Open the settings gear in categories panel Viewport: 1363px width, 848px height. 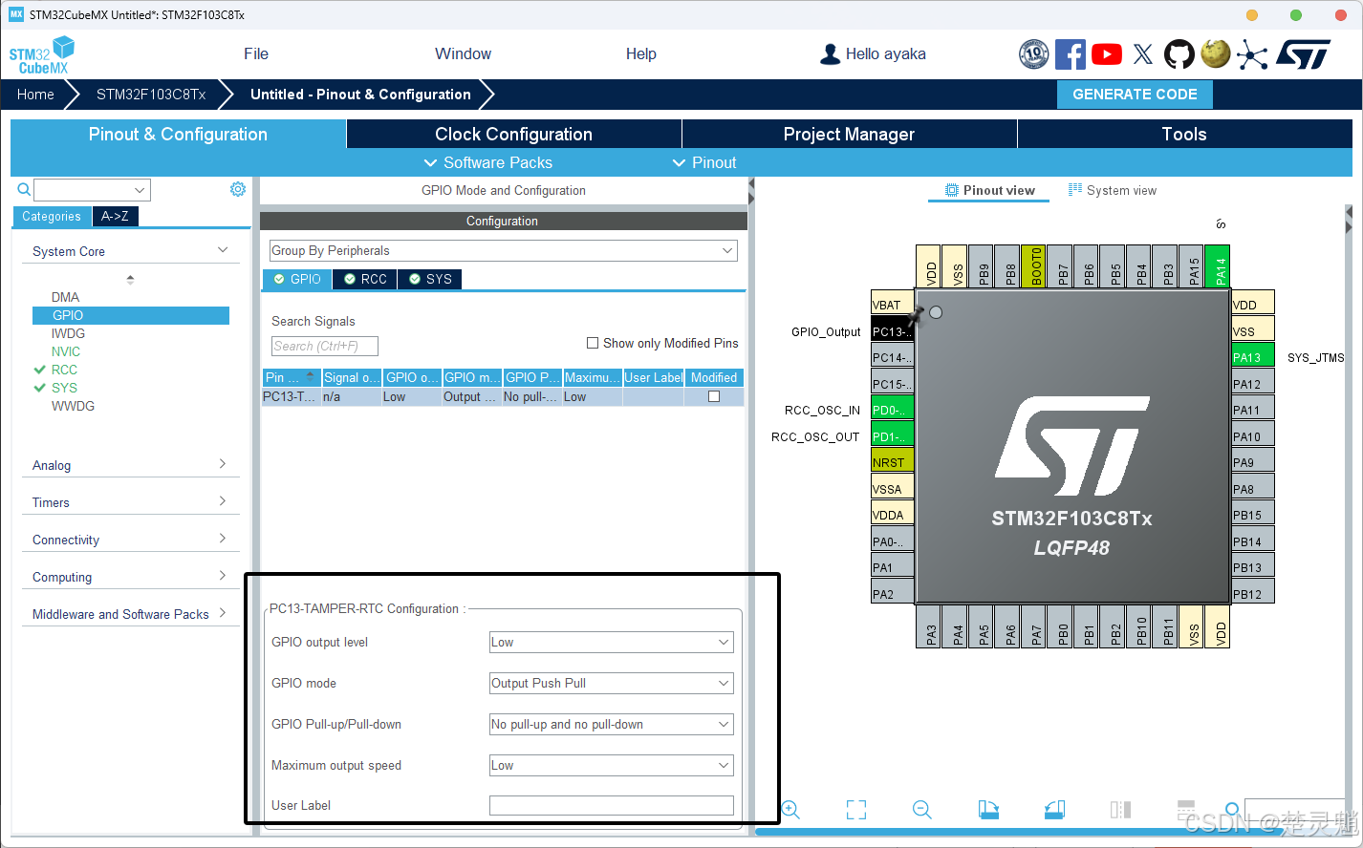238,189
